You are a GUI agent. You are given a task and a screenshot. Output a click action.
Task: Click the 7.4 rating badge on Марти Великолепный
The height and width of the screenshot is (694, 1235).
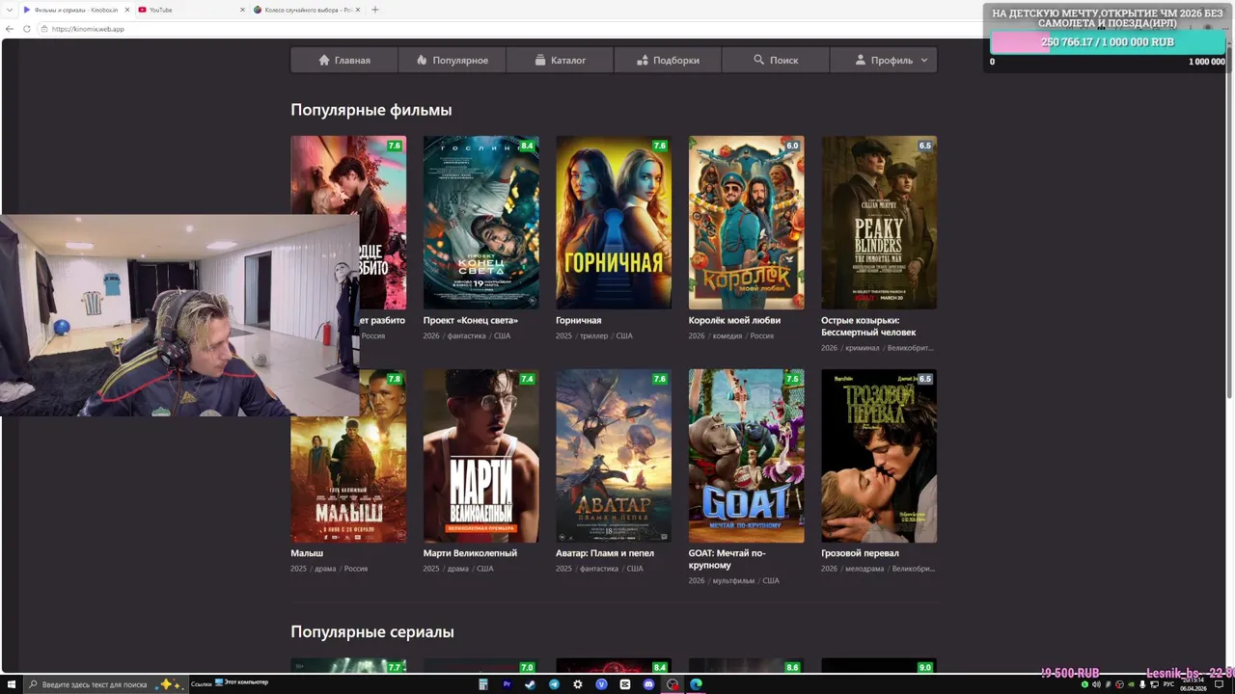527,379
